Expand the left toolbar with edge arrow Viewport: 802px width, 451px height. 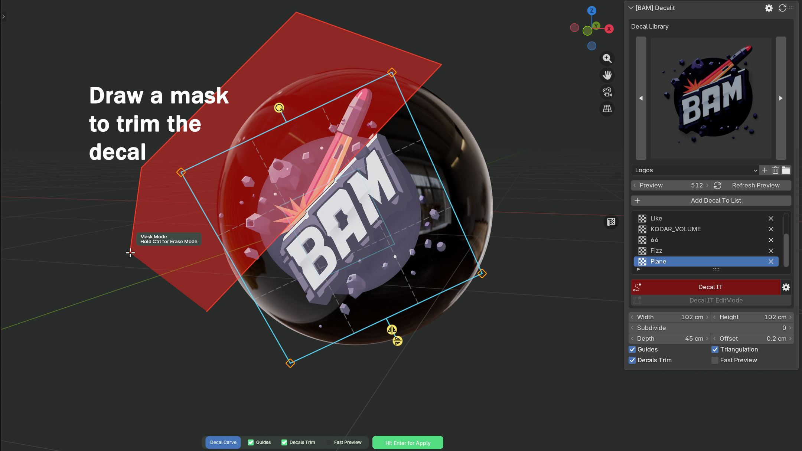tap(3, 16)
